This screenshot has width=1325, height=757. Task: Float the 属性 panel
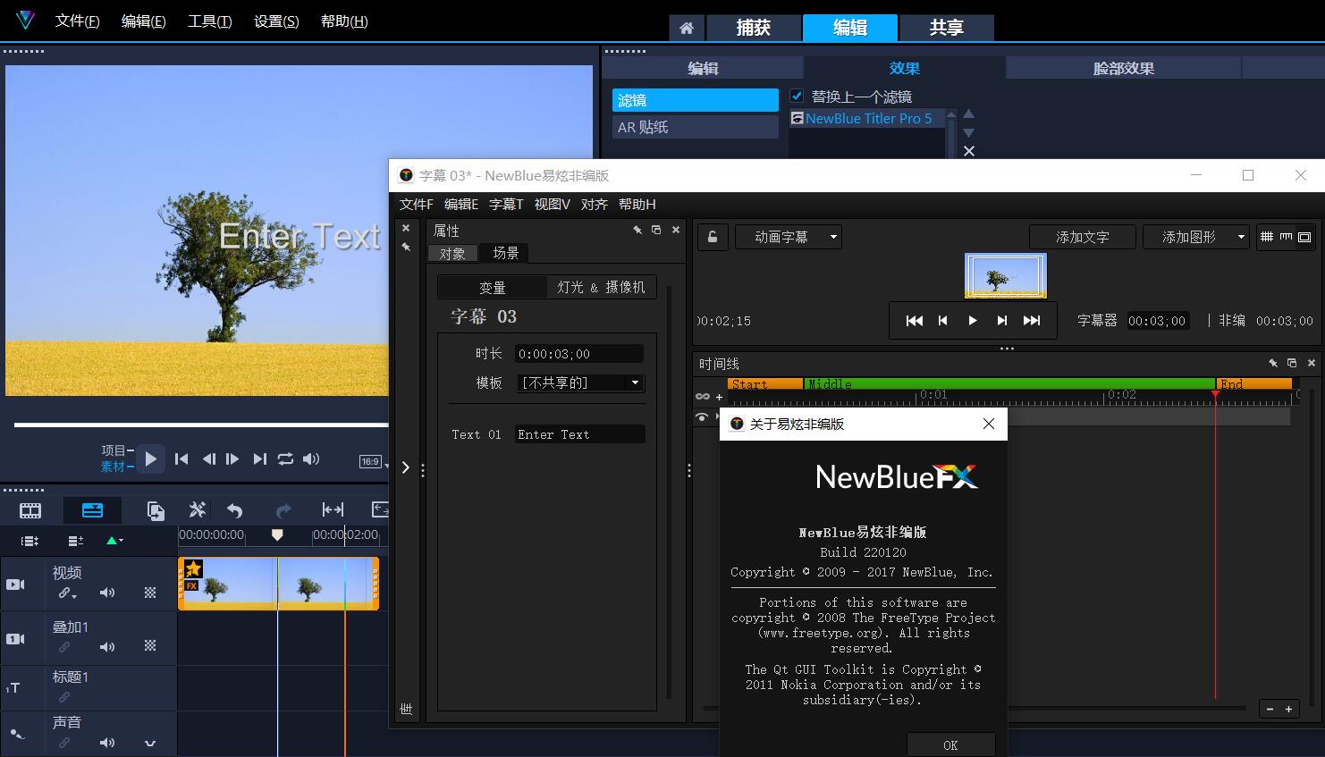(656, 230)
